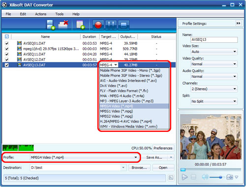Screen dimensions: 246x187
Task: Open the Tools menu
Action: (60, 14)
